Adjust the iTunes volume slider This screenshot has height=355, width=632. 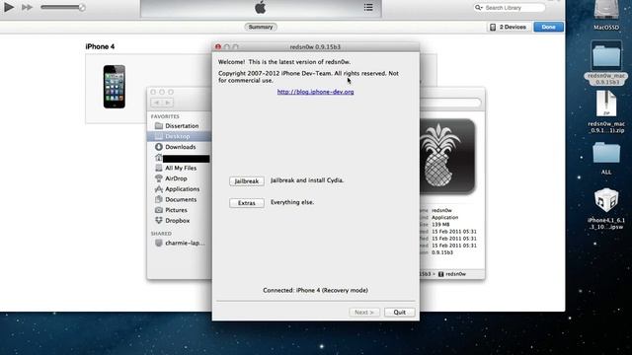coord(63,7)
